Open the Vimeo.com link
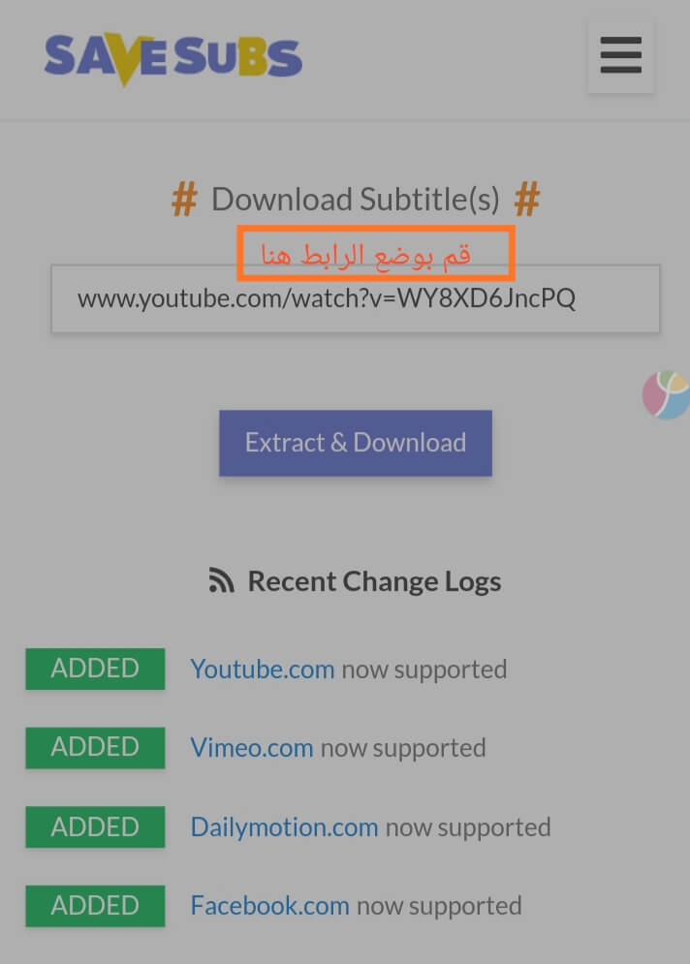 pos(252,748)
